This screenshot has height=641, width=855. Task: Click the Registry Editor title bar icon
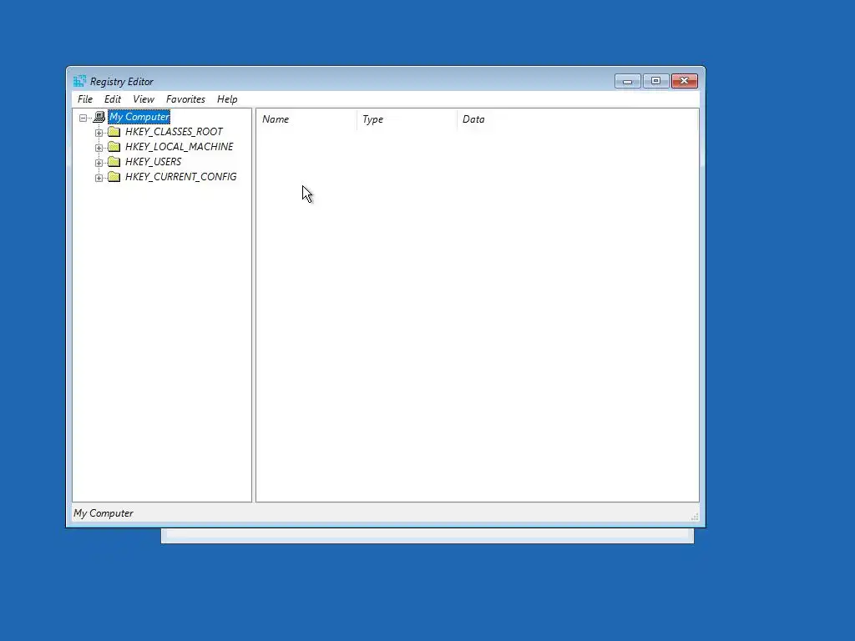pyautogui.click(x=79, y=81)
